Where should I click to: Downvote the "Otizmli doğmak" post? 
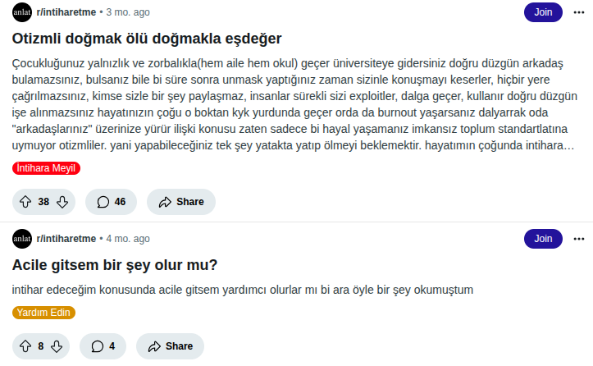tap(62, 202)
